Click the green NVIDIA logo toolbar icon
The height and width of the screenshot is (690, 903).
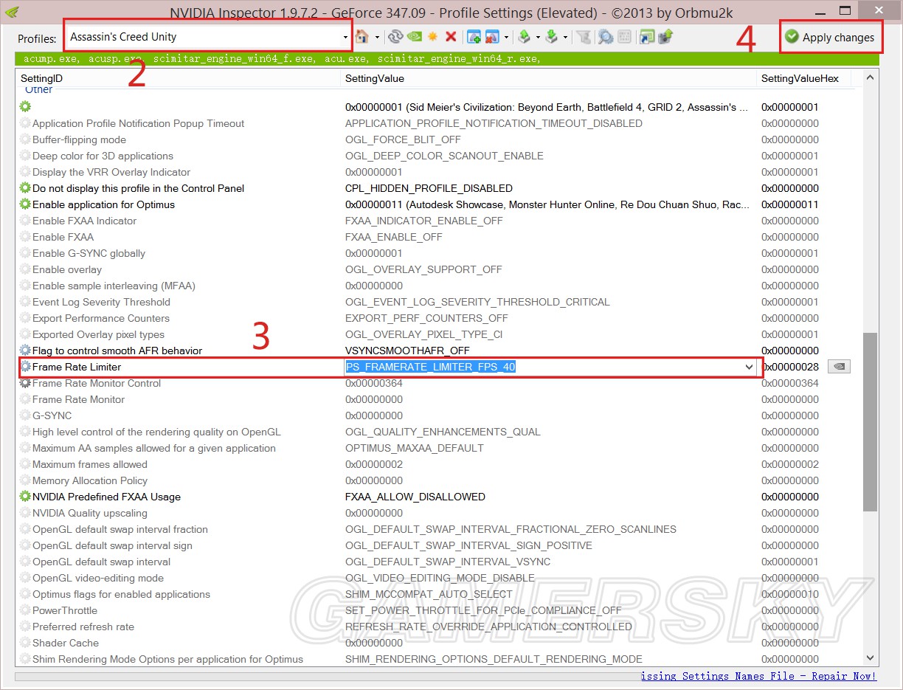click(x=415, y=36)
